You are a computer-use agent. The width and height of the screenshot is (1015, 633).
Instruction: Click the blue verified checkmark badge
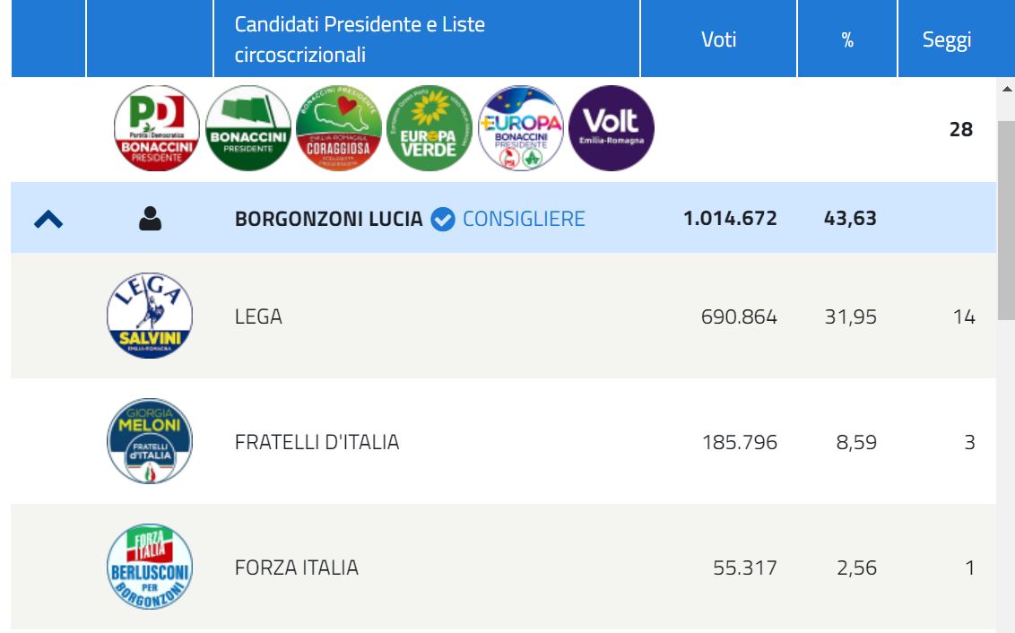point(443,219)
